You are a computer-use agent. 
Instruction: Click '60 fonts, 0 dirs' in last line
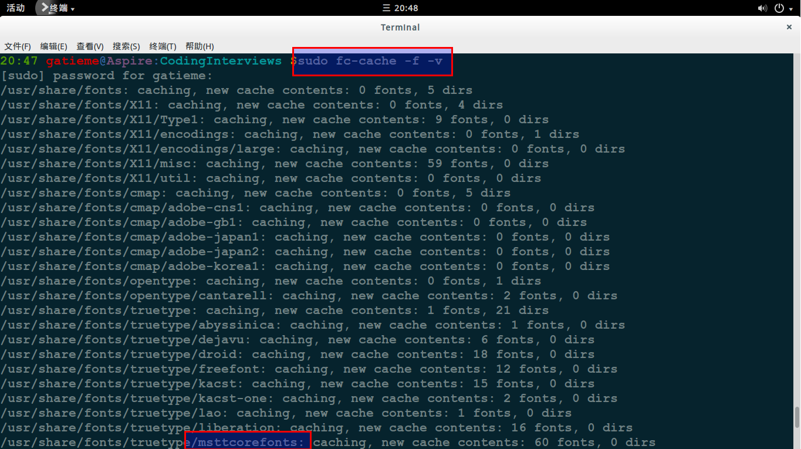[x=595, y=443]
